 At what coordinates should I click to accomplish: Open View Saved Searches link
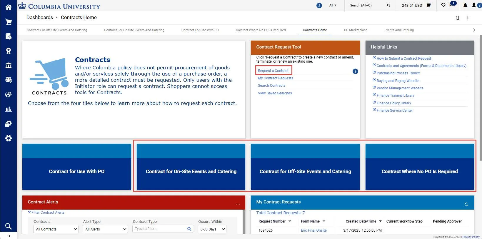[x=275, y=93]
